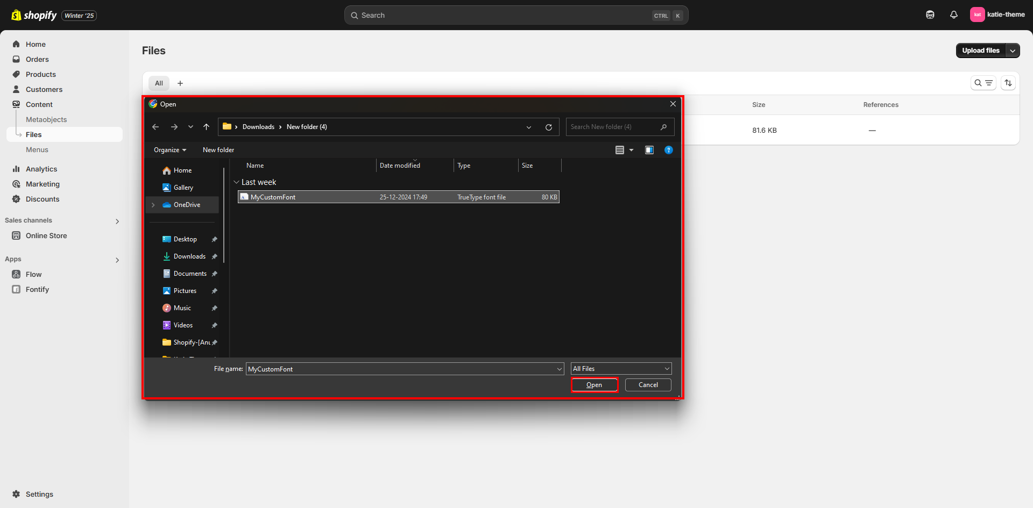Open the sort files icon in Shopify
Screen dimensions: 1033x508
1008,83
